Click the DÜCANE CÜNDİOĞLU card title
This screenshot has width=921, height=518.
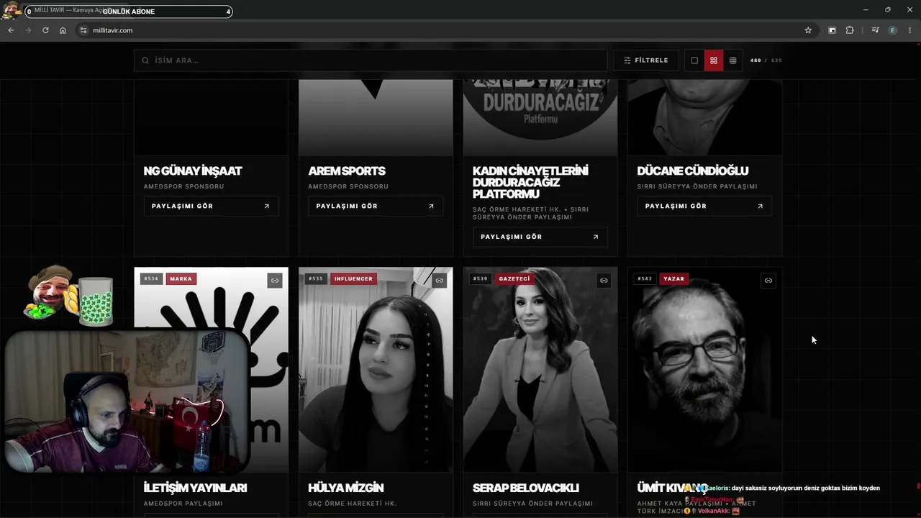tap(693, 171)
